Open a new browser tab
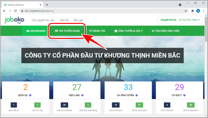208x118 pixels. click(47, 5)
